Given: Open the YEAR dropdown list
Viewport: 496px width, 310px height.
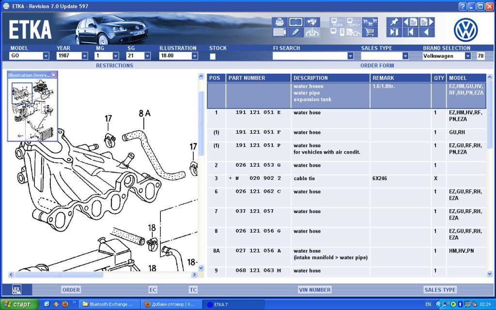Looking at the screenshot, I should (x=85, y=56).
